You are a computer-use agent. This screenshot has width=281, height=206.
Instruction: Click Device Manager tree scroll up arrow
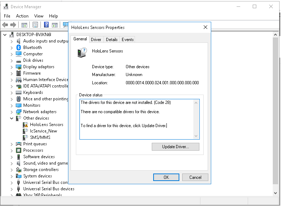[x=275, y=35]
